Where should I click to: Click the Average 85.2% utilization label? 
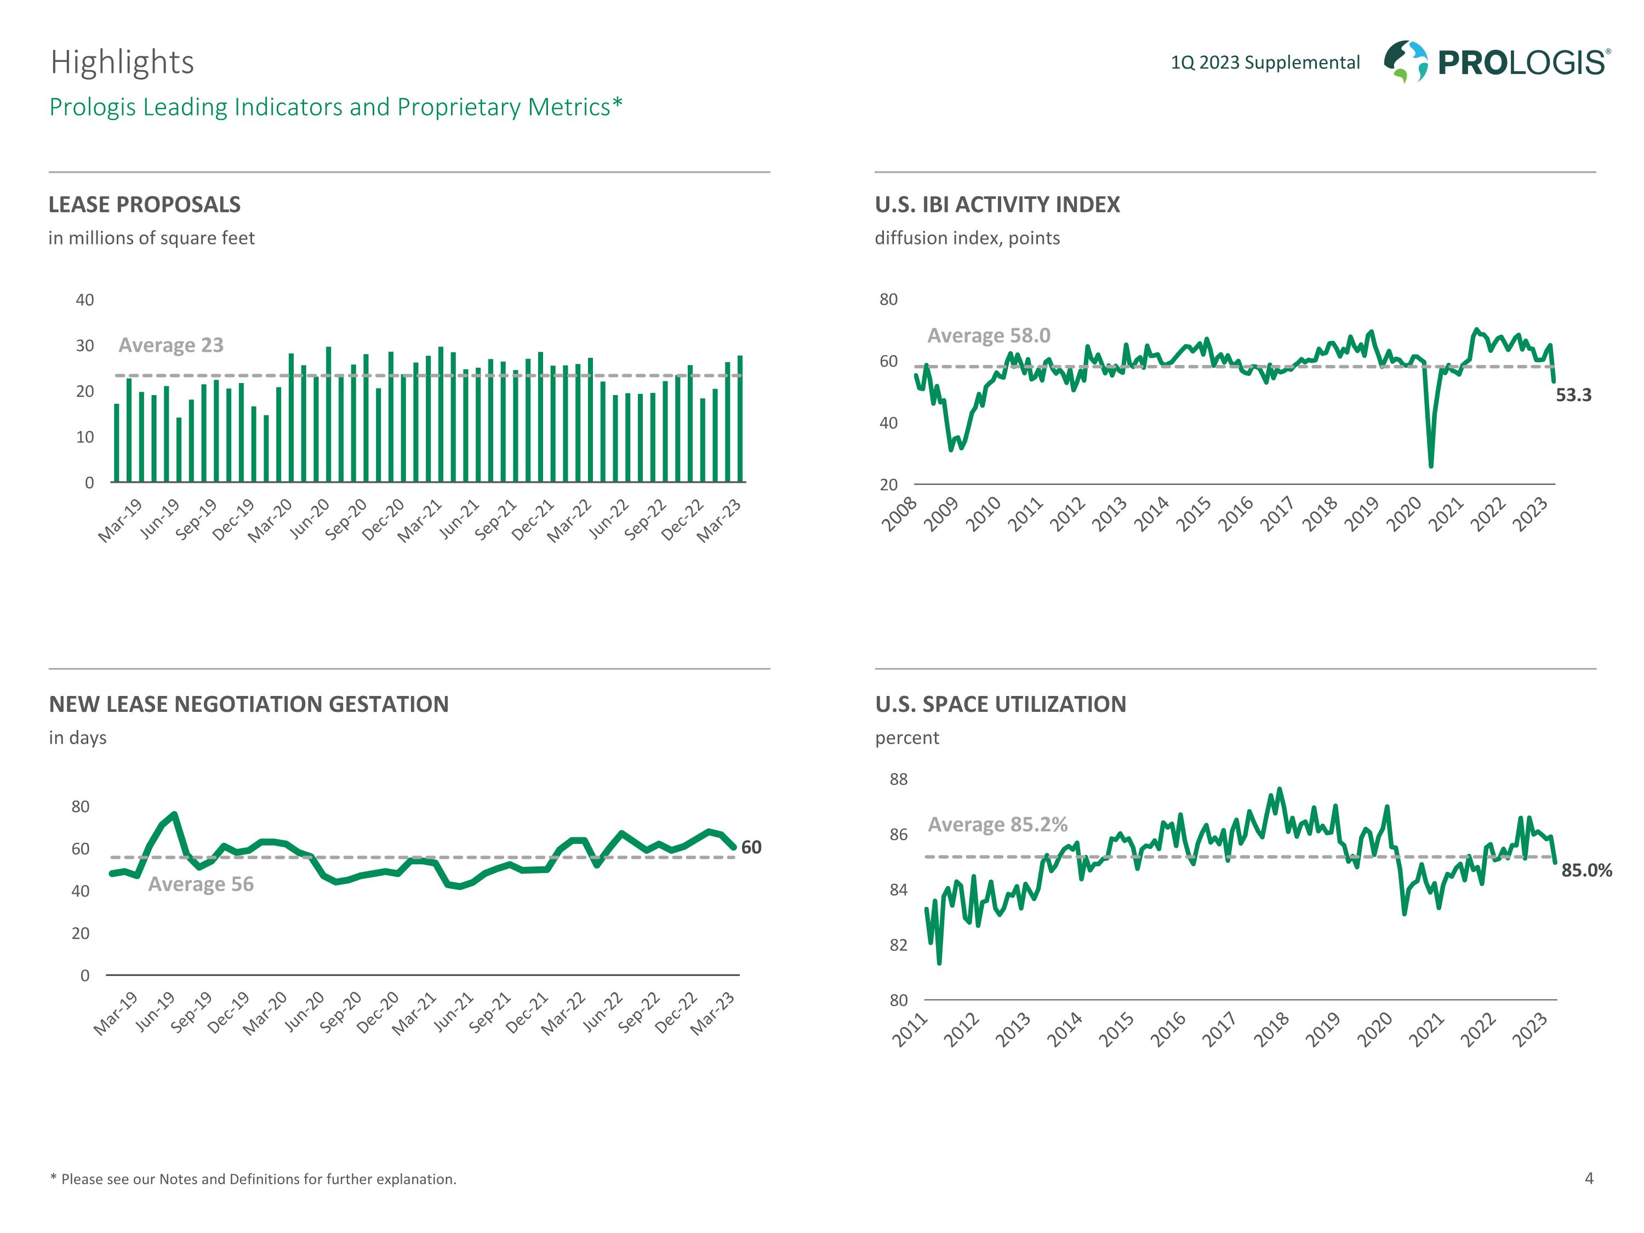997,824
